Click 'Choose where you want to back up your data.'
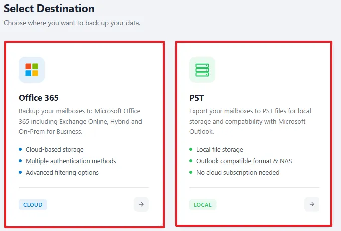 tap(72, 23)
